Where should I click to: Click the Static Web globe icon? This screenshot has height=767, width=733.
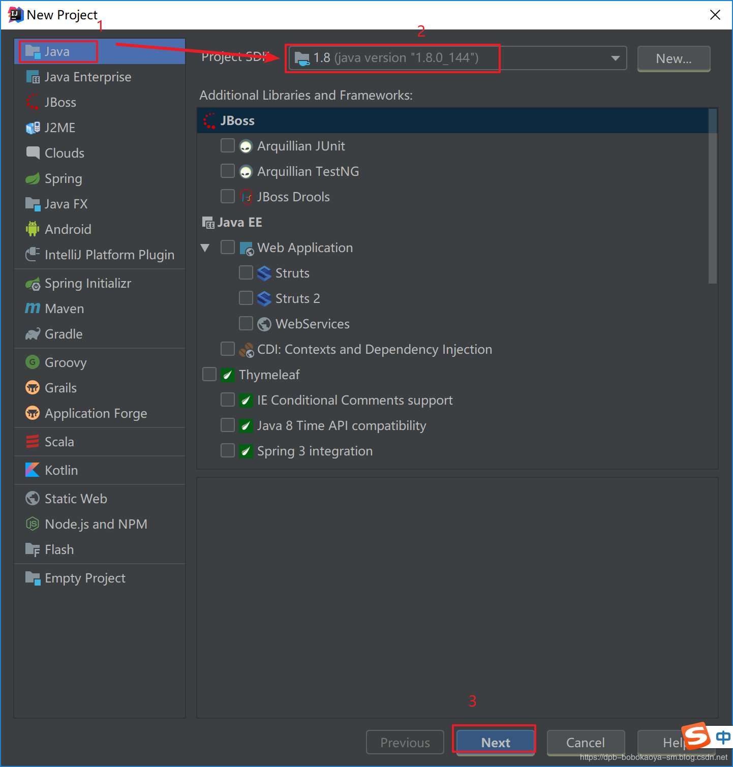[x=33, y=499]
